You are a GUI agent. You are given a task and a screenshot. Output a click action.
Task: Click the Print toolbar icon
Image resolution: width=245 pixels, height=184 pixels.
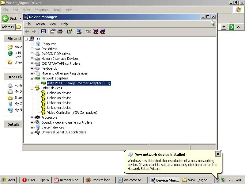click(60, 32)
